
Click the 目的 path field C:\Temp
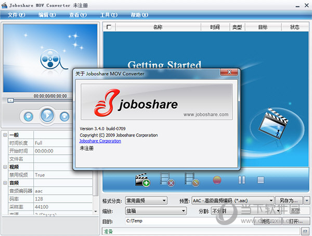[x=189, y=221]
